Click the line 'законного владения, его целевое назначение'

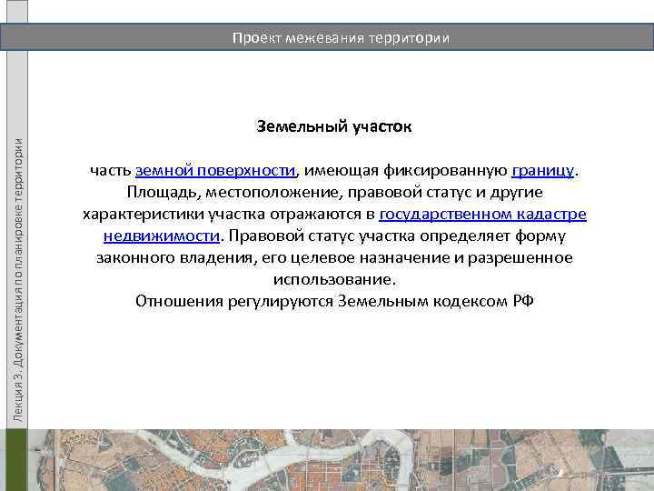tap(334, 257)
